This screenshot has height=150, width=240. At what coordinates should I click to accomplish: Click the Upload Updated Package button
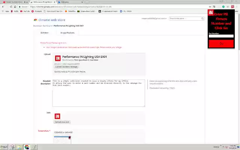tap(66, 67)
